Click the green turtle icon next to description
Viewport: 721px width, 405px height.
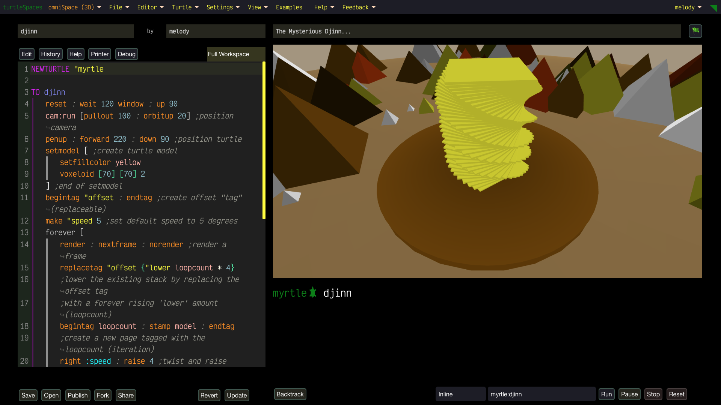click(x=695, y=31)
